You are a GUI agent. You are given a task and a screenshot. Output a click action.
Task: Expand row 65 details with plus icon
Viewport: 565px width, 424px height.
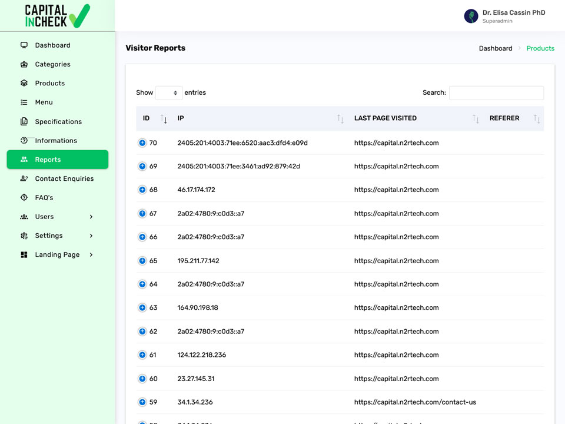(x=142, y=261)
